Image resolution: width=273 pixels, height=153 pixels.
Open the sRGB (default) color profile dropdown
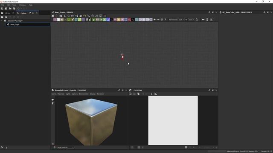pos(66,147)
